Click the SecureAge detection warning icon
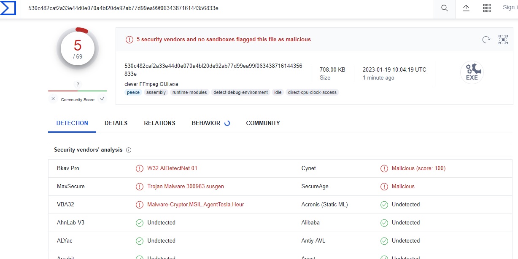The height and width of the screenshot is (259, 518). click(x=384, y=187)
